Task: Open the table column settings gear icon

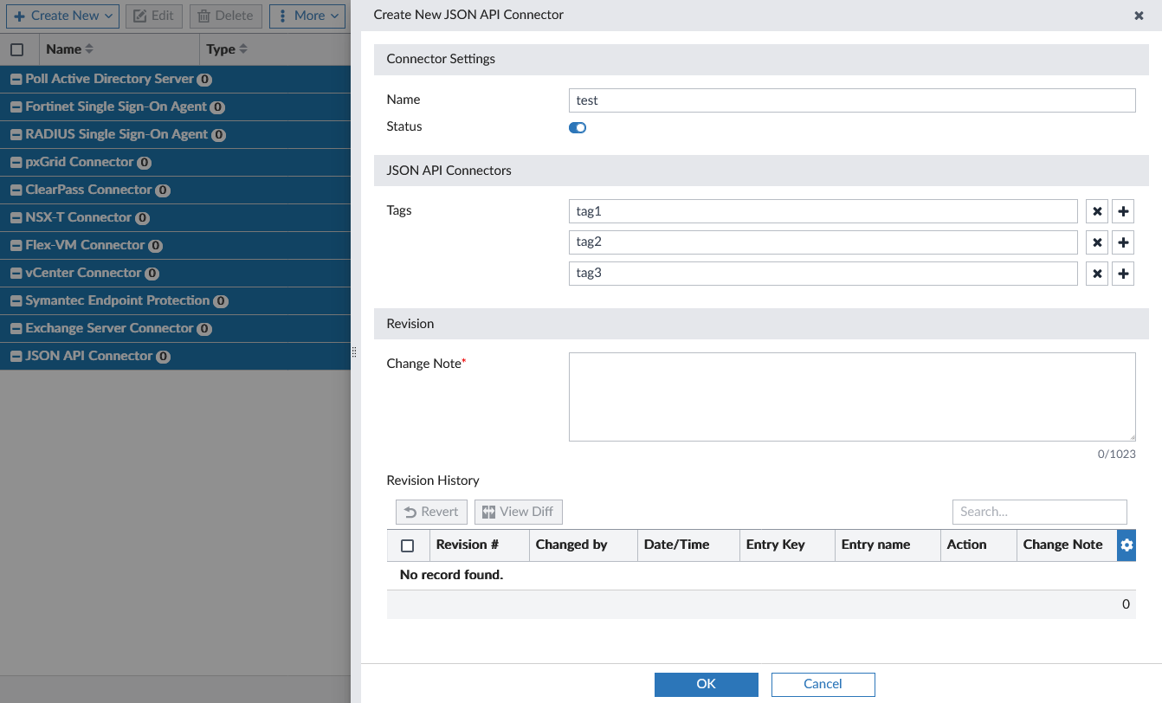Action: click(x=1126, y=545)
